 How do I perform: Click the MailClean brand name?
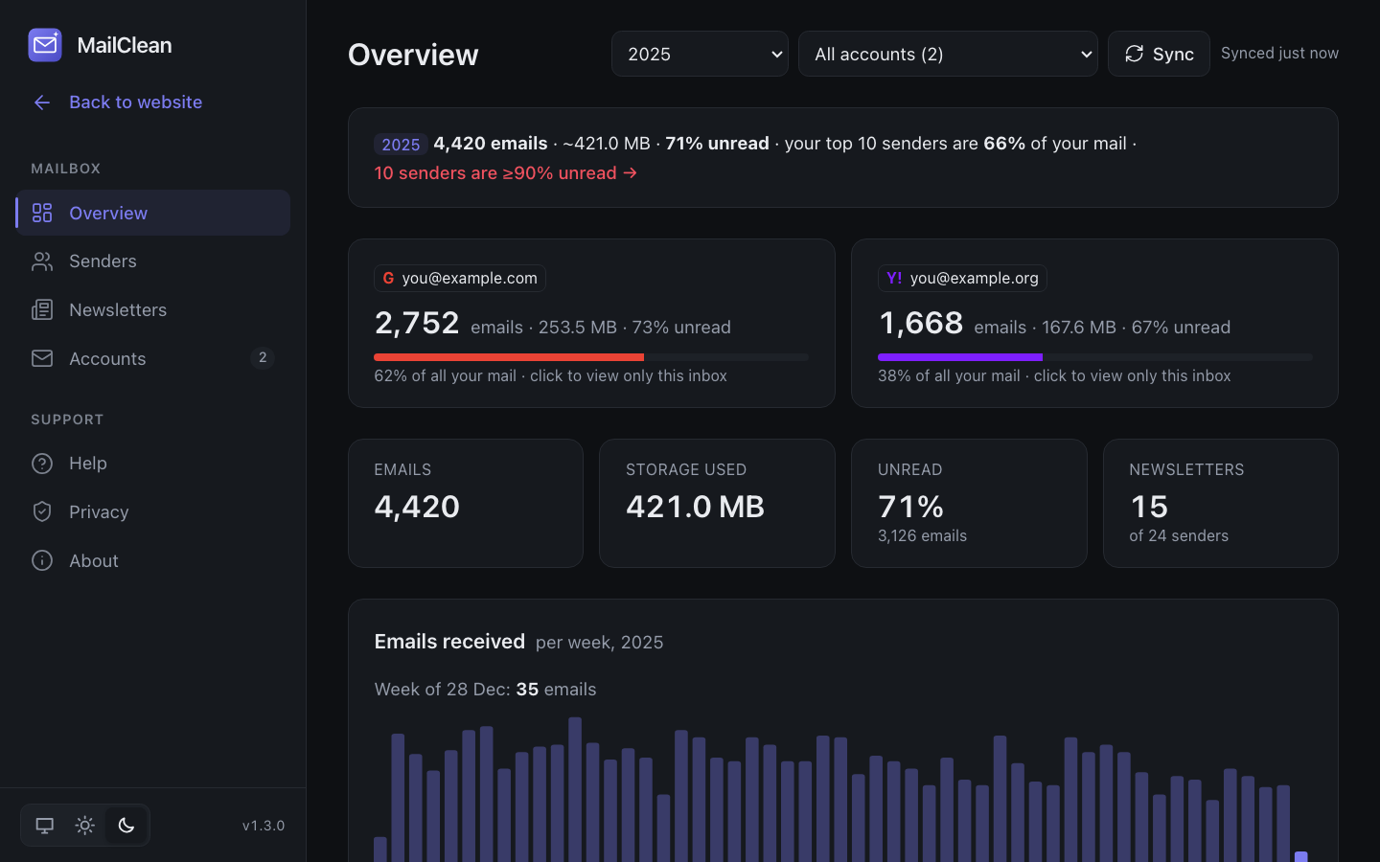125,45
